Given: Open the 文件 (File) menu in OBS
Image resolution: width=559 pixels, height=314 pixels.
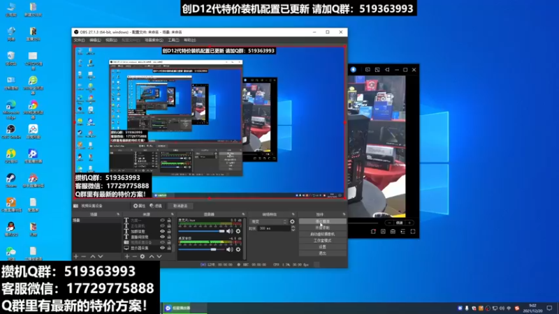Looking at the screenshot, I should [79, 40].
